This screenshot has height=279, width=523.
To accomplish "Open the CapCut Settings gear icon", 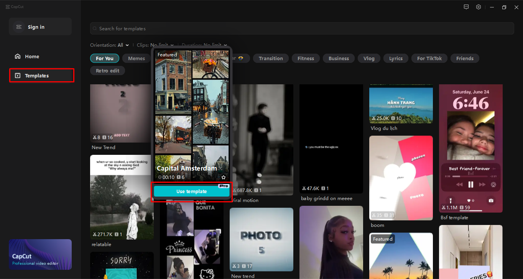I will click(x=478, y=7).
